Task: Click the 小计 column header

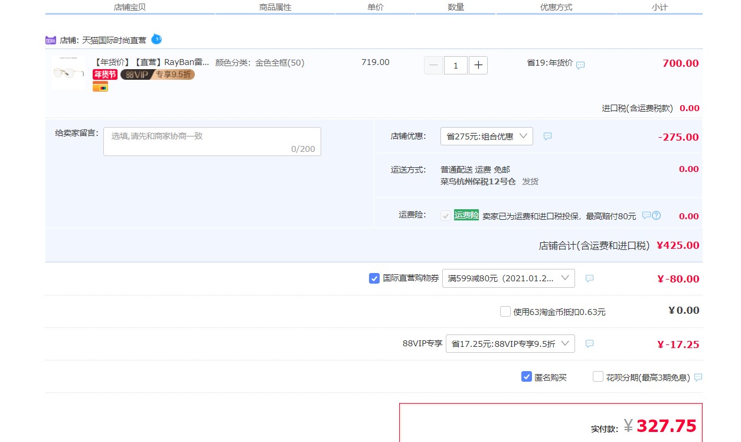Action: click(x=660, y=7)
